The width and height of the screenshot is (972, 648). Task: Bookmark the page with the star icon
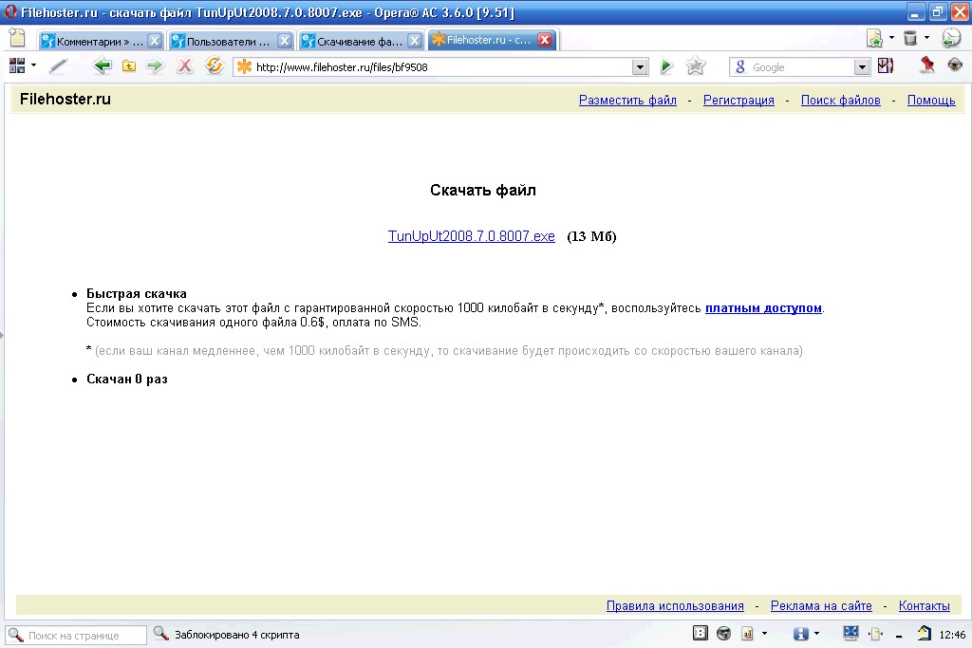pos(696,65)
